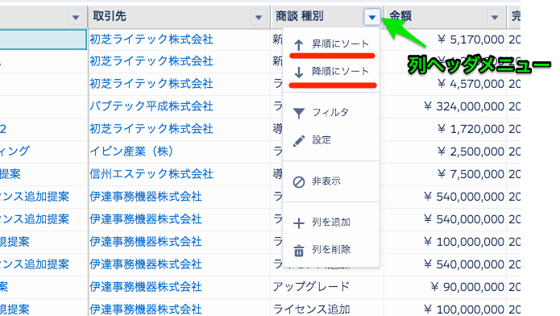Select the ライセンス追加 cell in the bottom row

click(327, 308)
